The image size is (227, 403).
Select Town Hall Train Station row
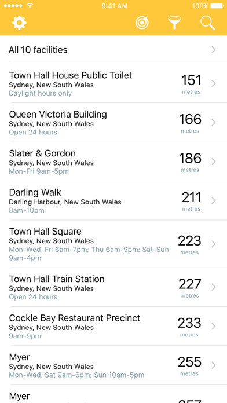tap(113, 287)
